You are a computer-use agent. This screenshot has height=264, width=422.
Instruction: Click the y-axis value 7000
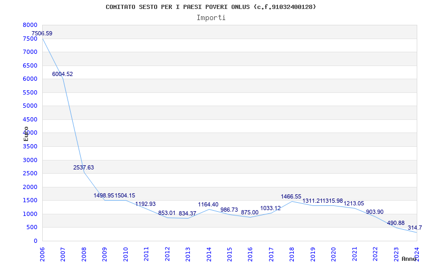30,52
